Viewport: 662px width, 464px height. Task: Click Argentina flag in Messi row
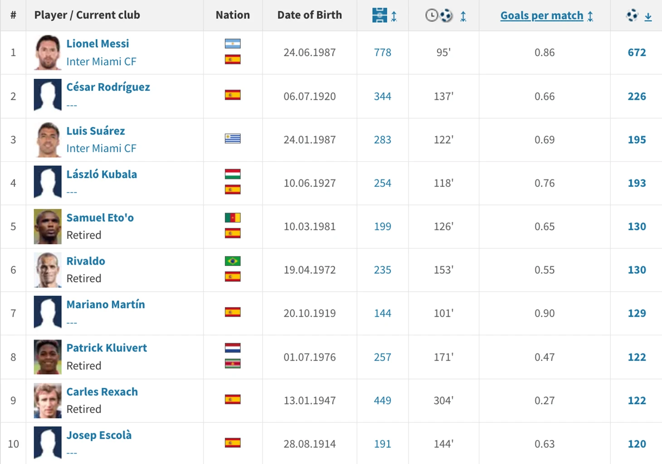pos(233,44)
